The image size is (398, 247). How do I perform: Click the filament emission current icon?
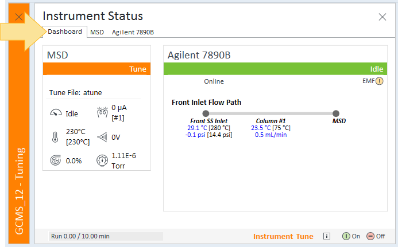pyautogui.click(x=102, y=112)
